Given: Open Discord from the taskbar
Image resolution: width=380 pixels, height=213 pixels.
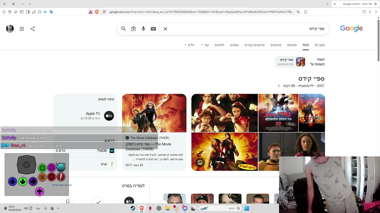Looking at the screenshot, I should click(185, 208).
